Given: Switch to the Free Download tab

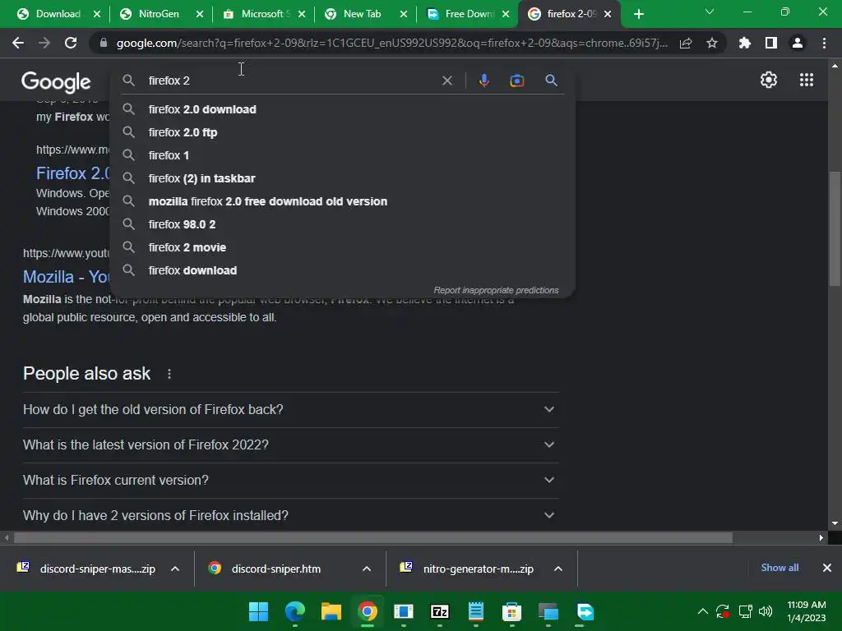Looking at the screenshot, I should [465, 14].
